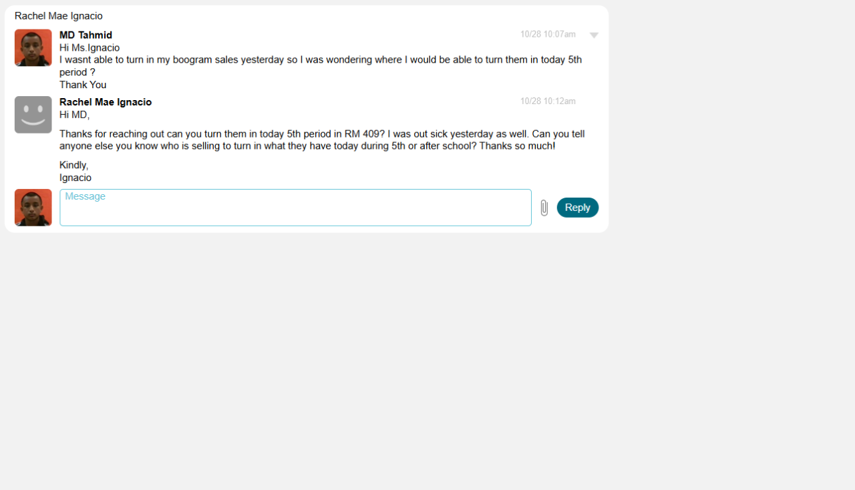Image resolution: width=855 pixels, height=490 pixels.
Task: Click the Rachel Mae Ignacio conversation title
Action: pyautogui.click(x=59, y=15)
